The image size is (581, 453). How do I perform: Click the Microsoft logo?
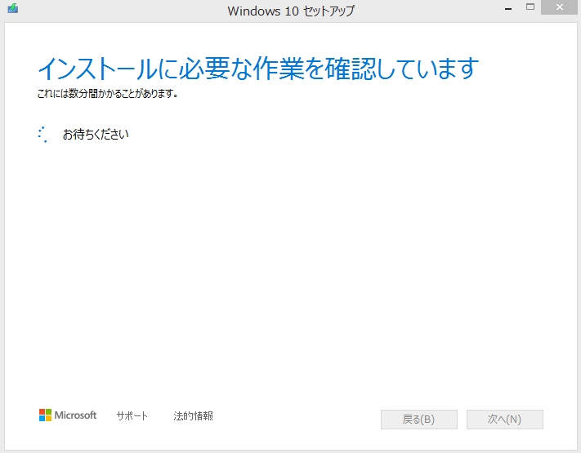coord(68,415)
